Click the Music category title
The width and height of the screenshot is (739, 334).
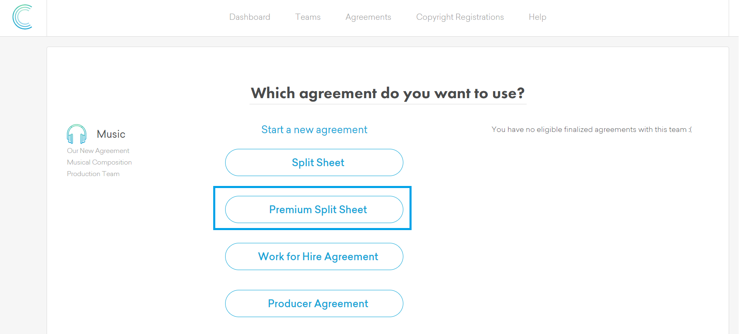tap(111, 134)
